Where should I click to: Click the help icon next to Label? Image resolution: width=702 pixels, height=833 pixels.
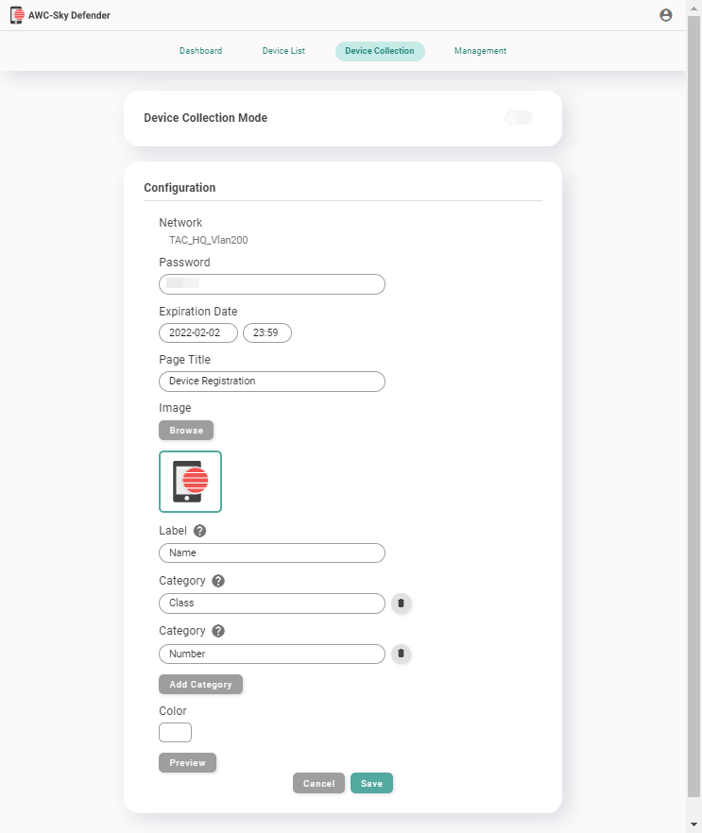pyautogui.click(x=199, y=531)
